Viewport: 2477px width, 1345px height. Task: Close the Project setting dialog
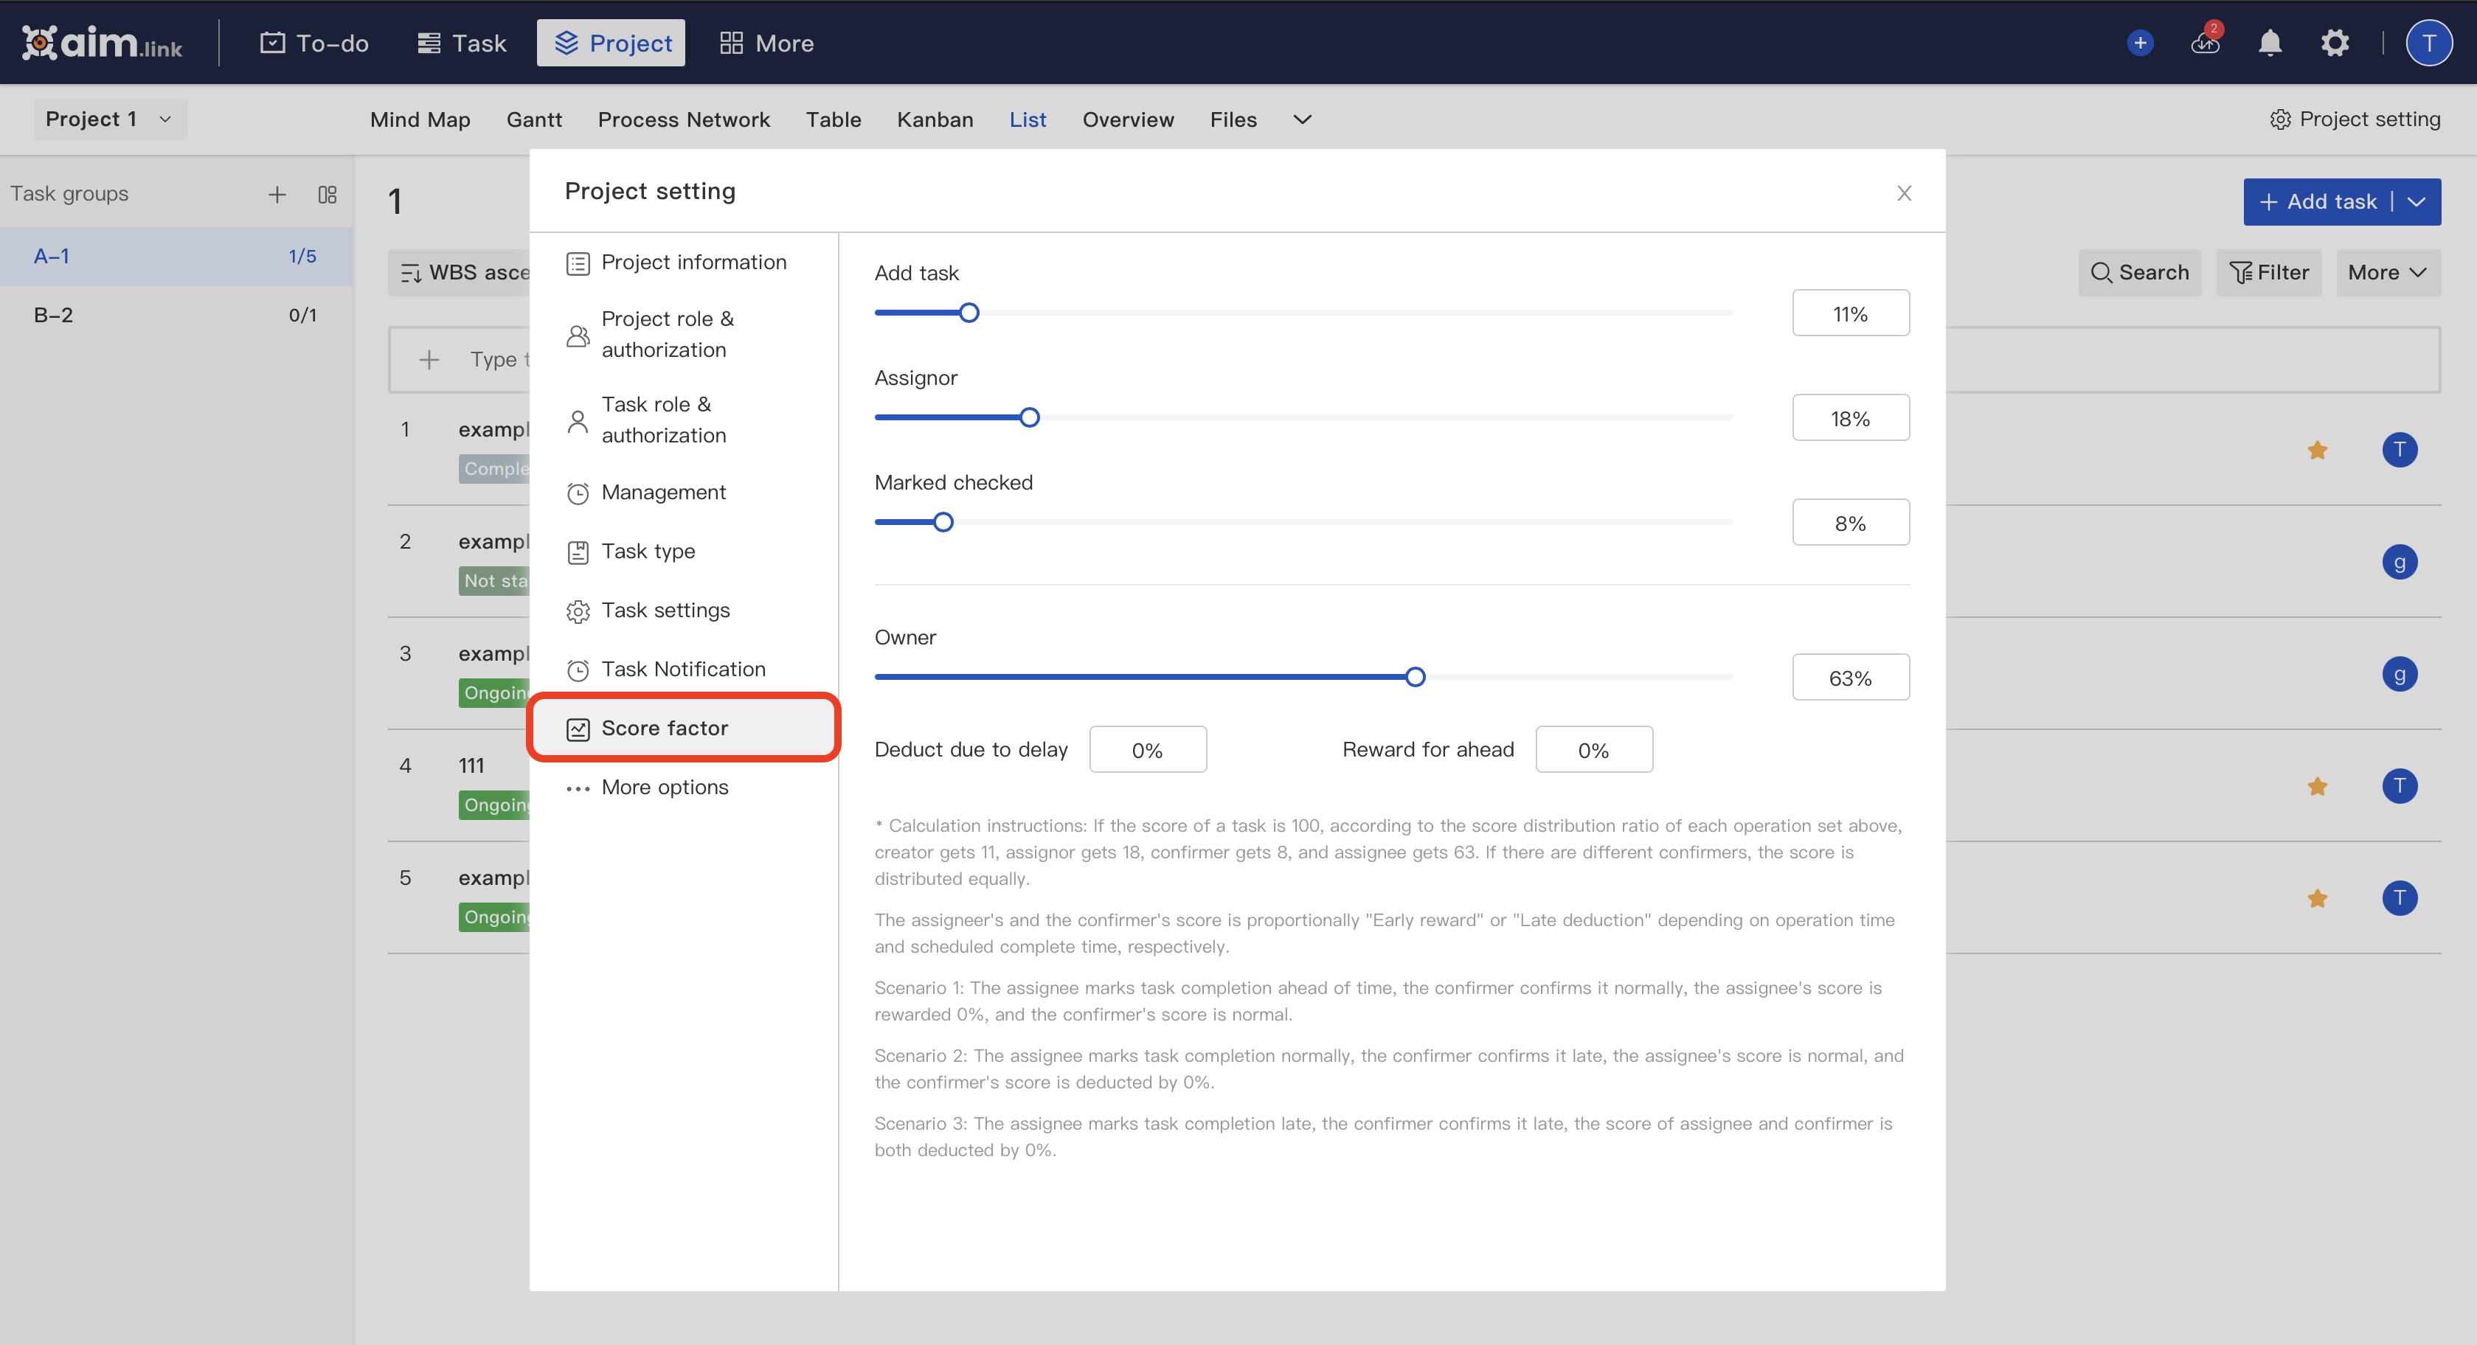pos(1903,193)
